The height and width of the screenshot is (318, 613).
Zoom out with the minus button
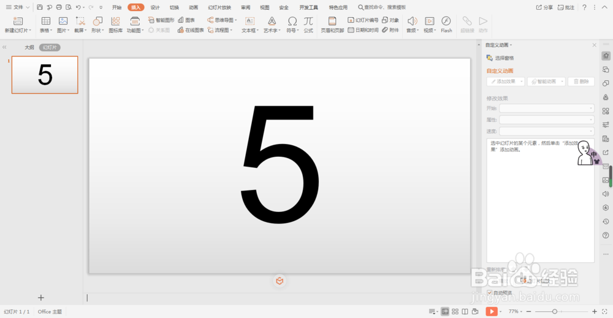[x=528, y=311]
